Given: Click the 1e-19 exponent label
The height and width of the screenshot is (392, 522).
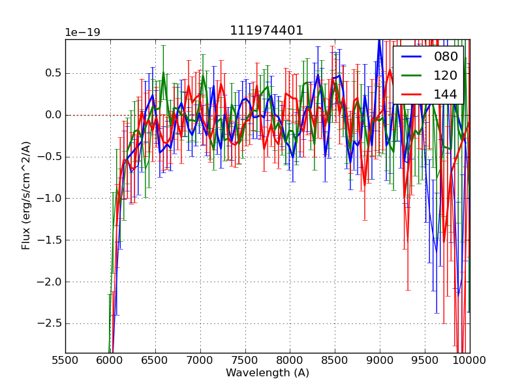Looking at the screenshot, I should [x=82, y=33].
